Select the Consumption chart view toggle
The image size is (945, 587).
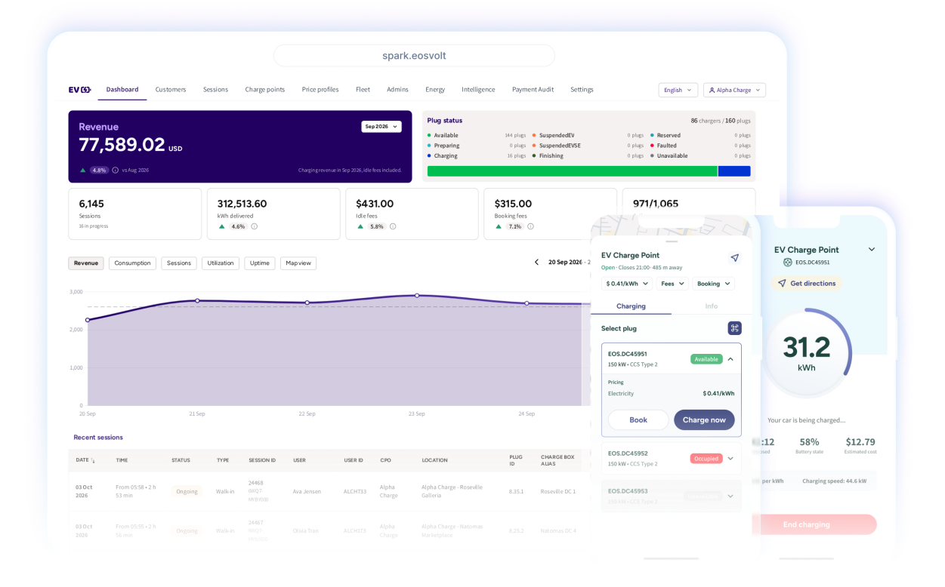coord(133,263)
